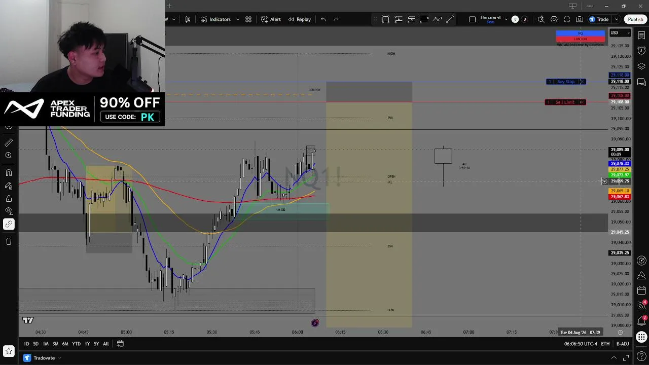Open the help question mark icon
The image size is (649, 365).
641,357
